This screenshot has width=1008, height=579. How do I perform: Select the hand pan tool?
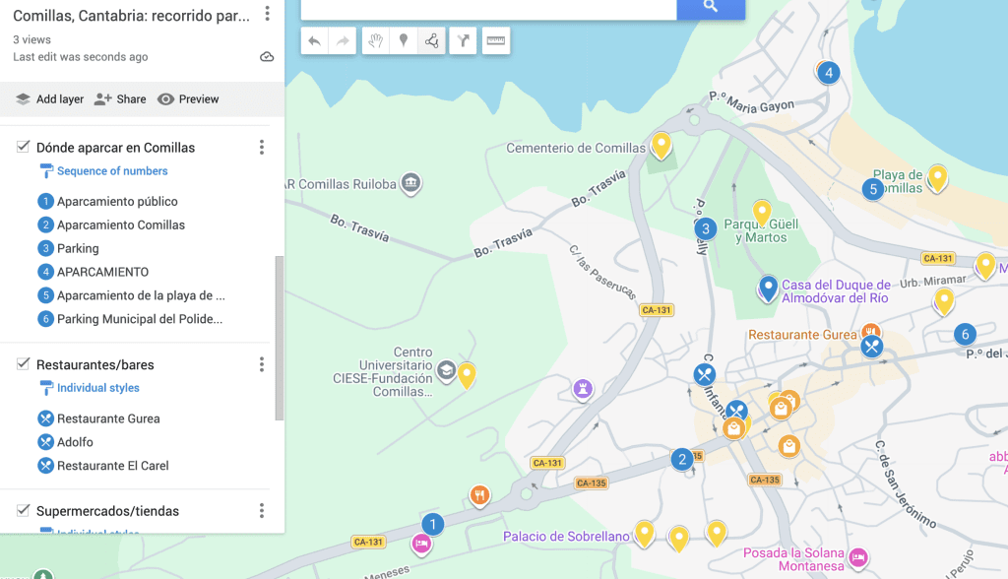pyautogui.click(x=375, y=40)
